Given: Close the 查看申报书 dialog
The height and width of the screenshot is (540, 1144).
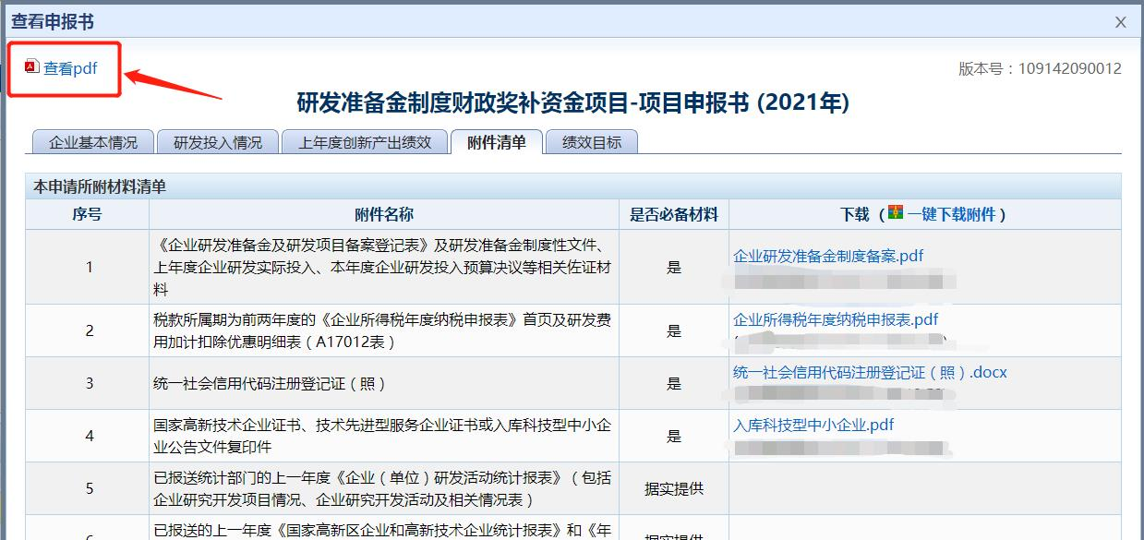Looking at the screenshot, I should [x=1121, y=22].
